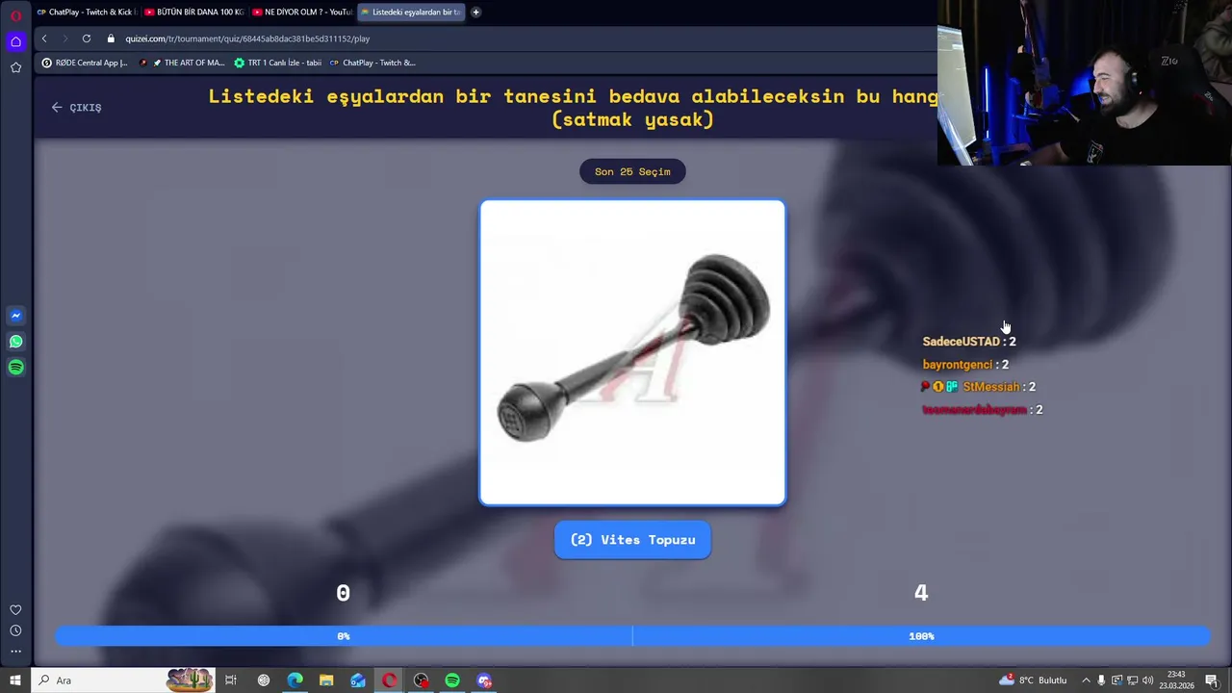The image size is (1232, 693).
Task: Open Discord from the taskbar
Action: coord(484,680)
